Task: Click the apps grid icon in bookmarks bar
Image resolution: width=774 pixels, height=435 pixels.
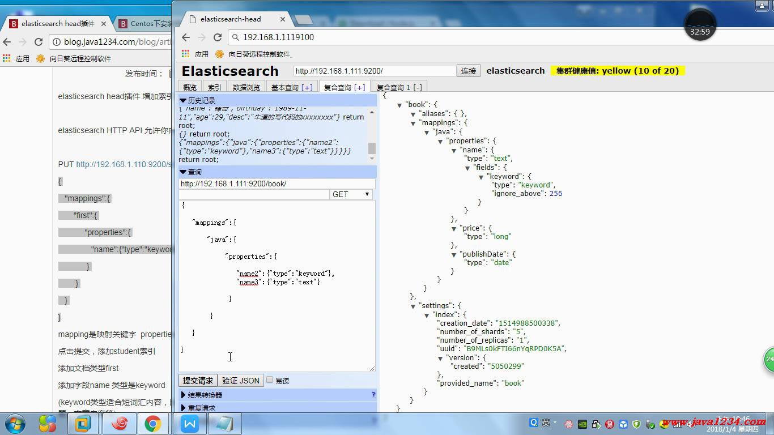Action: click(x=185, y=54)
